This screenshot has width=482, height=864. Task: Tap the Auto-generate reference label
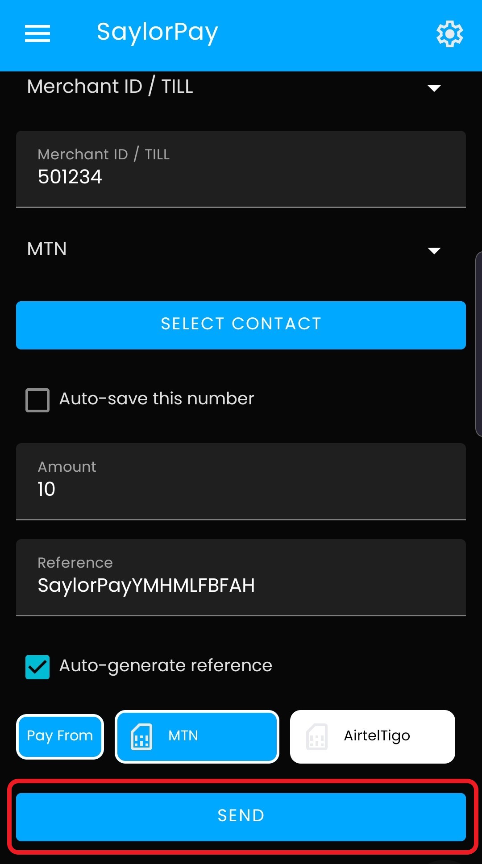[166, 666]
